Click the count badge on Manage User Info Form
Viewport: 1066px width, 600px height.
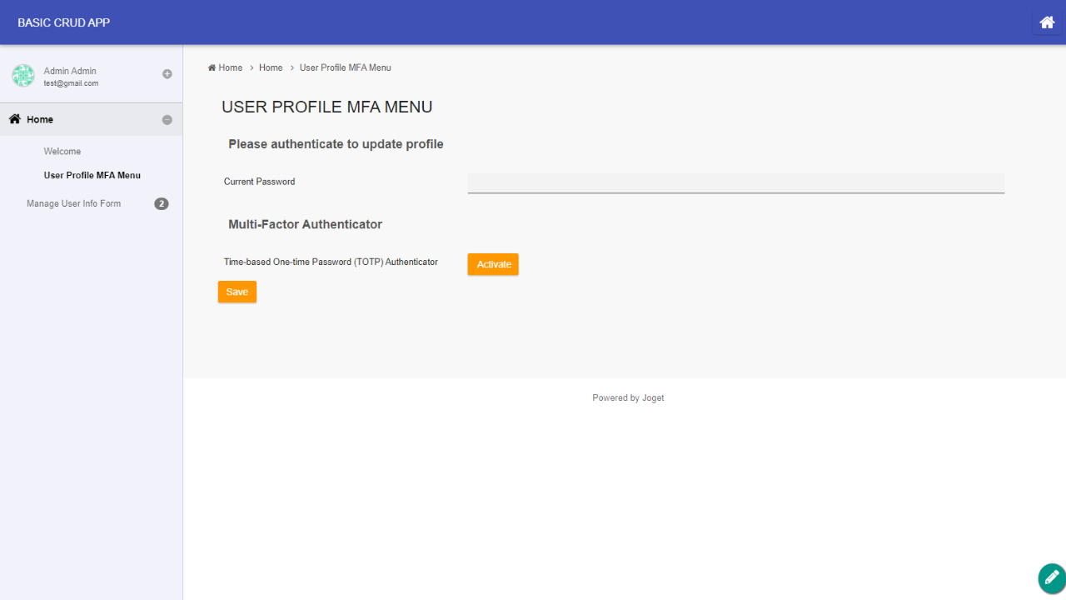[x=162, y=203]
